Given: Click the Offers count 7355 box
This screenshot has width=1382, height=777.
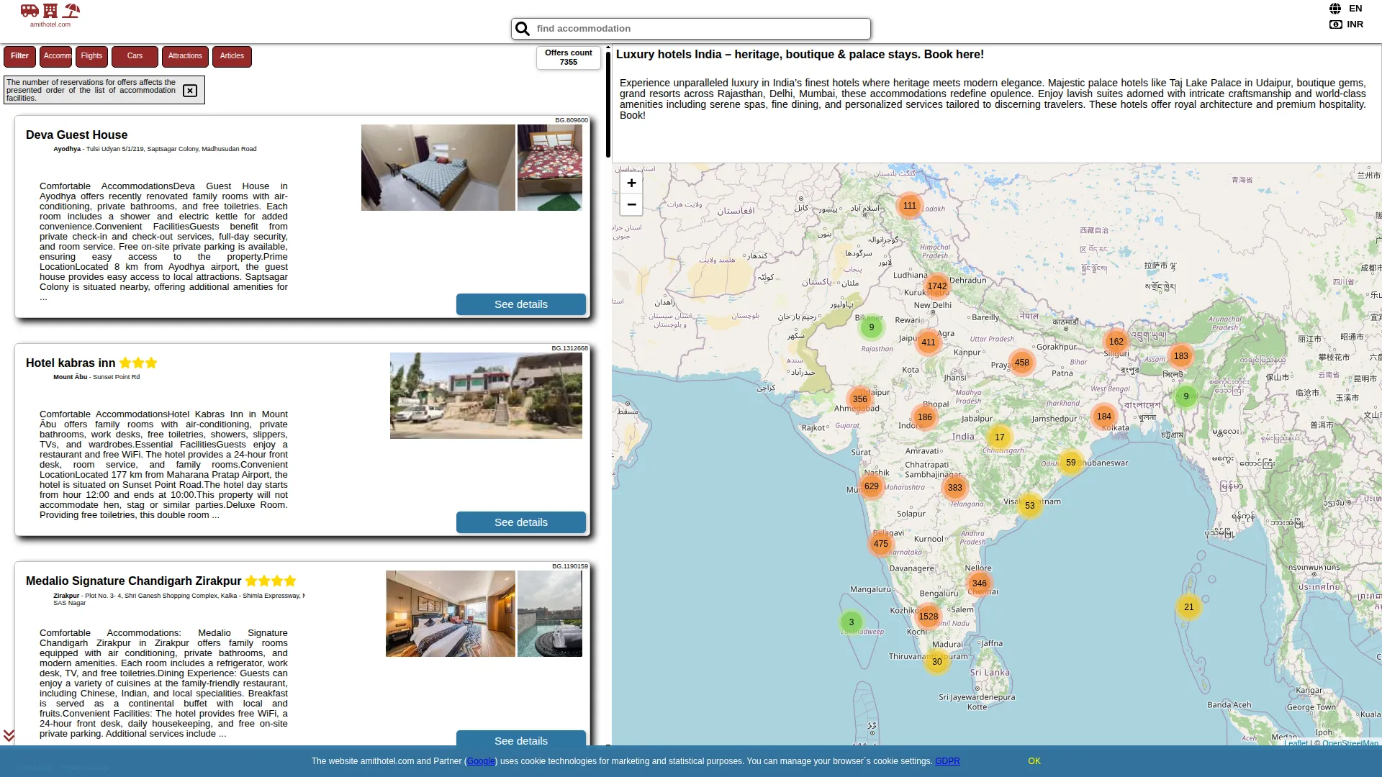Looking at the screenshot, I should pyautogui.click(x=569, y=58).
